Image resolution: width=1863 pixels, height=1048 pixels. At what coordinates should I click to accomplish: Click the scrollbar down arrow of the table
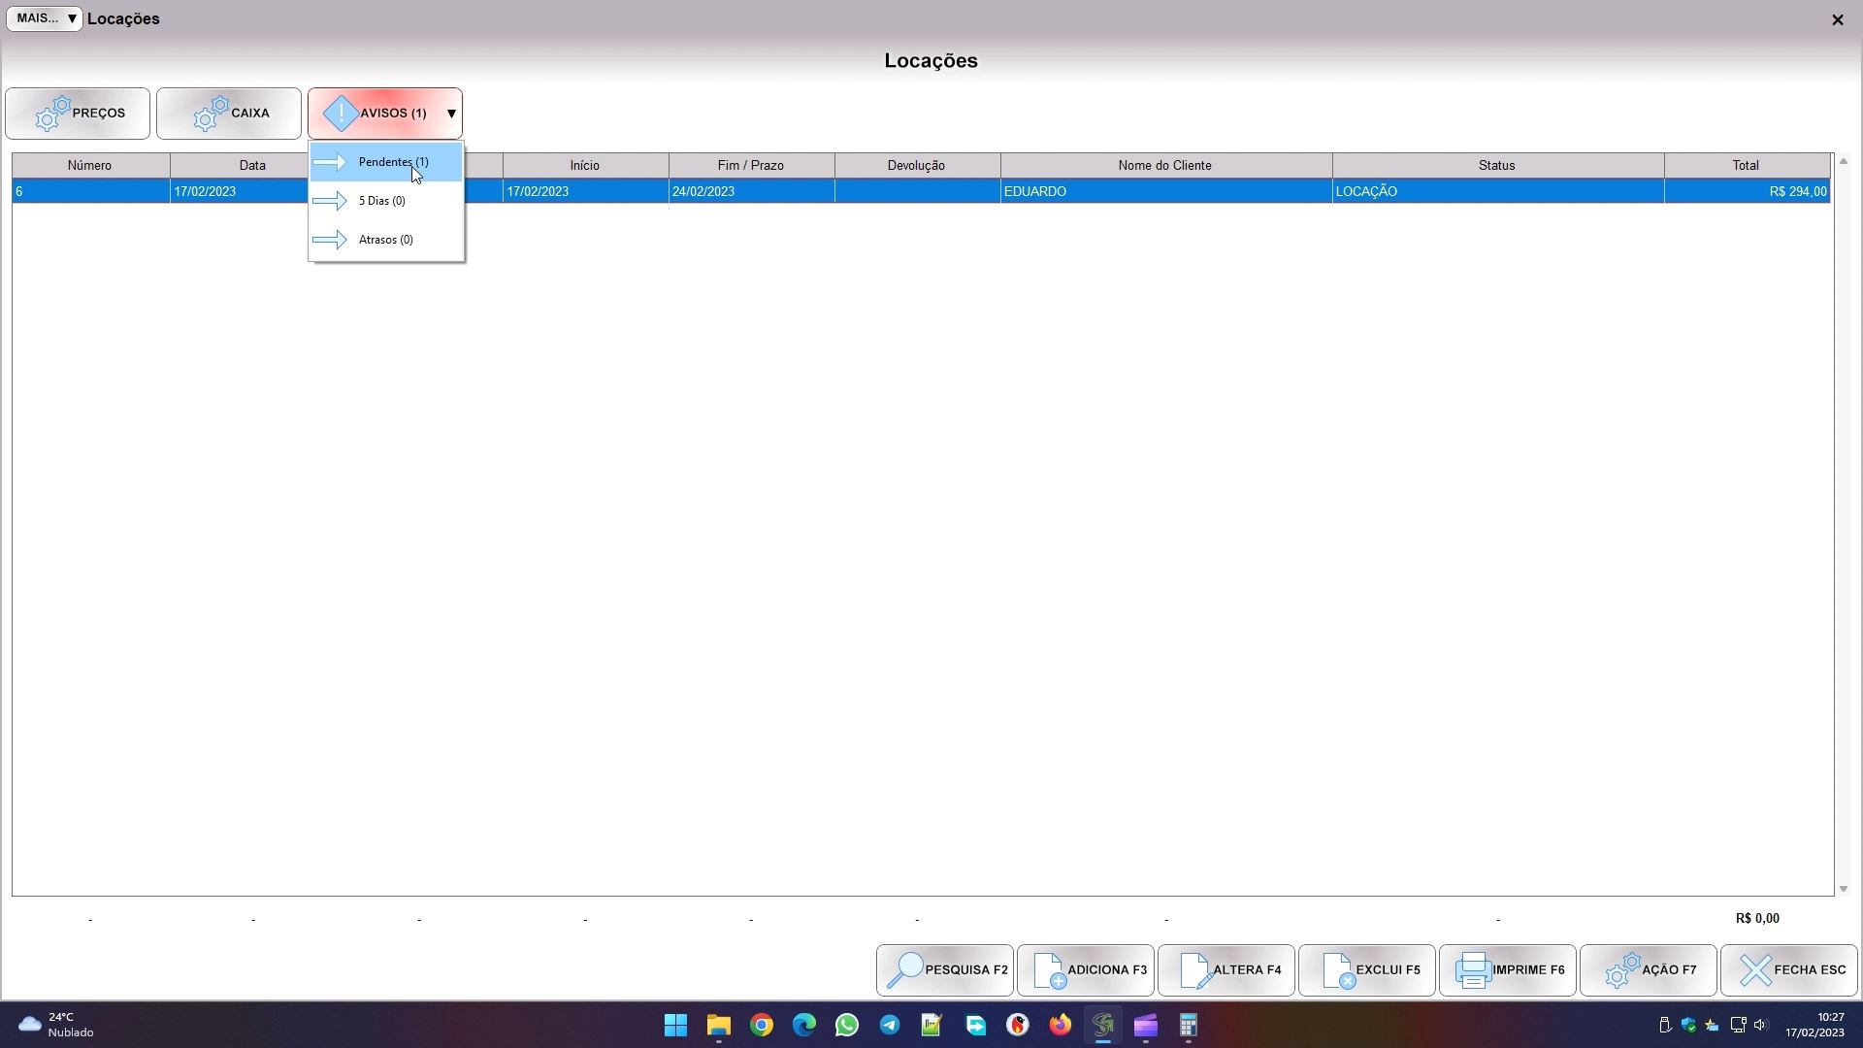1843,889
